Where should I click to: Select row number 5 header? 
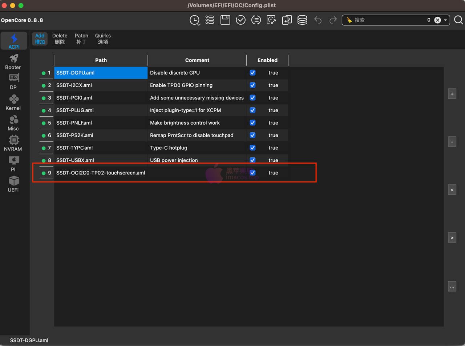click(46, 122)
